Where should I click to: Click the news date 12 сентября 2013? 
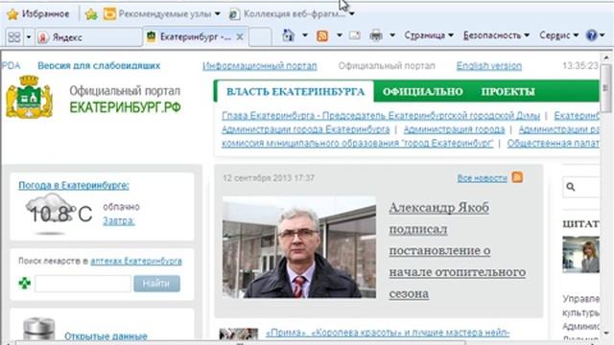click(269, 178)
